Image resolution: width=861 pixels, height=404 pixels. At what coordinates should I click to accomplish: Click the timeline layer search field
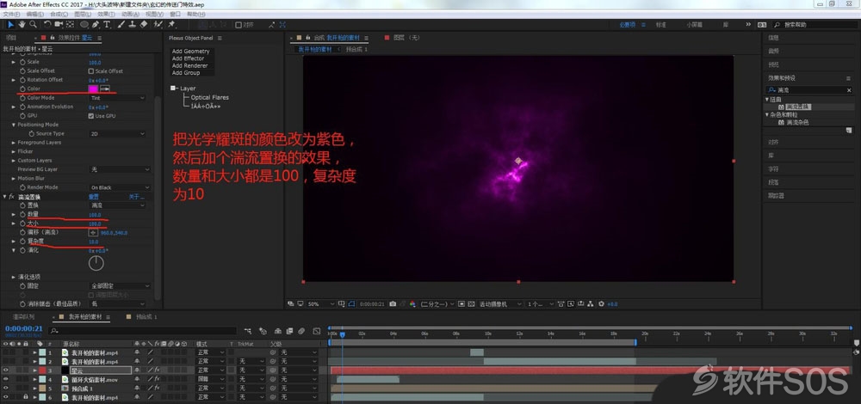coord(143,331)
